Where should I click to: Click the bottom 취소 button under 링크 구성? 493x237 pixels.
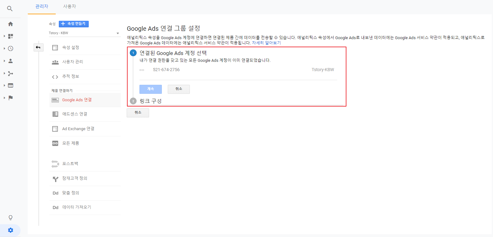click(x=138, y=113)
